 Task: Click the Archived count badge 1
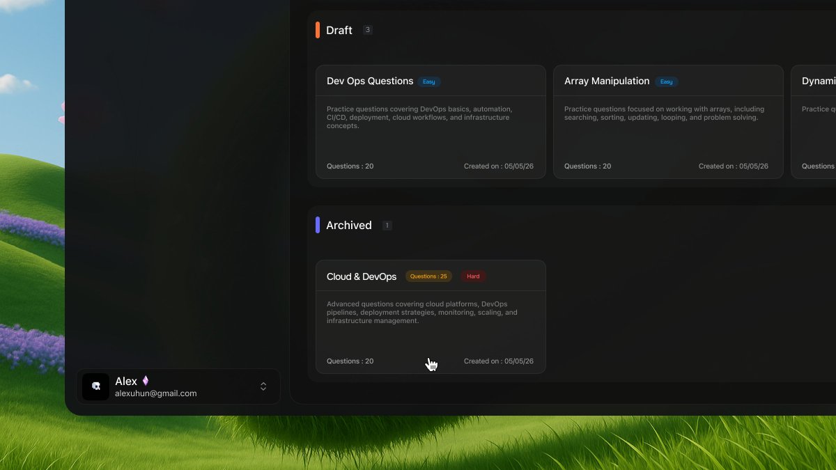[387, 226]
